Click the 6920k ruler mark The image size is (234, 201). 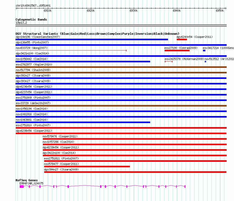pyautogui.click(x=91, y=11)
